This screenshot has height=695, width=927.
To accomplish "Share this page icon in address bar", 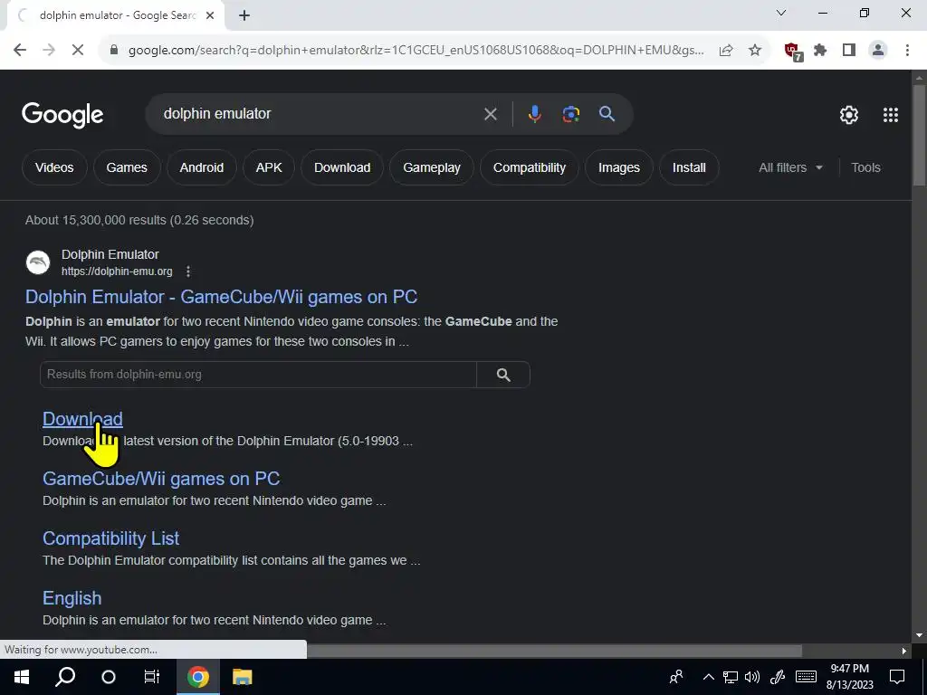I will click(x=726, y=51).
